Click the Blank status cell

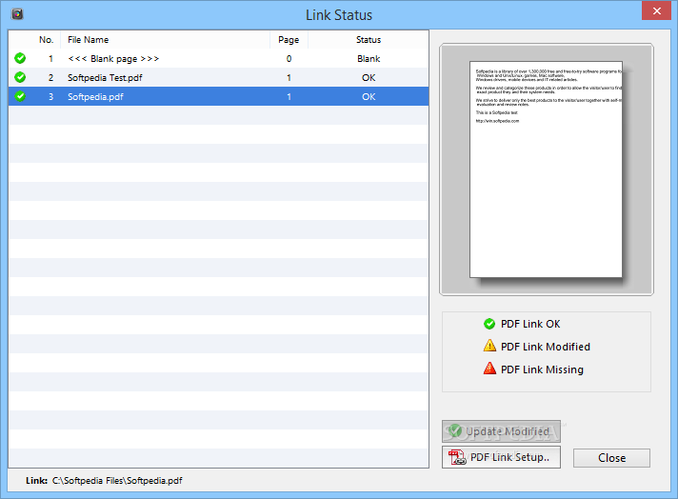pyautogui.click(x=369, y=59)
